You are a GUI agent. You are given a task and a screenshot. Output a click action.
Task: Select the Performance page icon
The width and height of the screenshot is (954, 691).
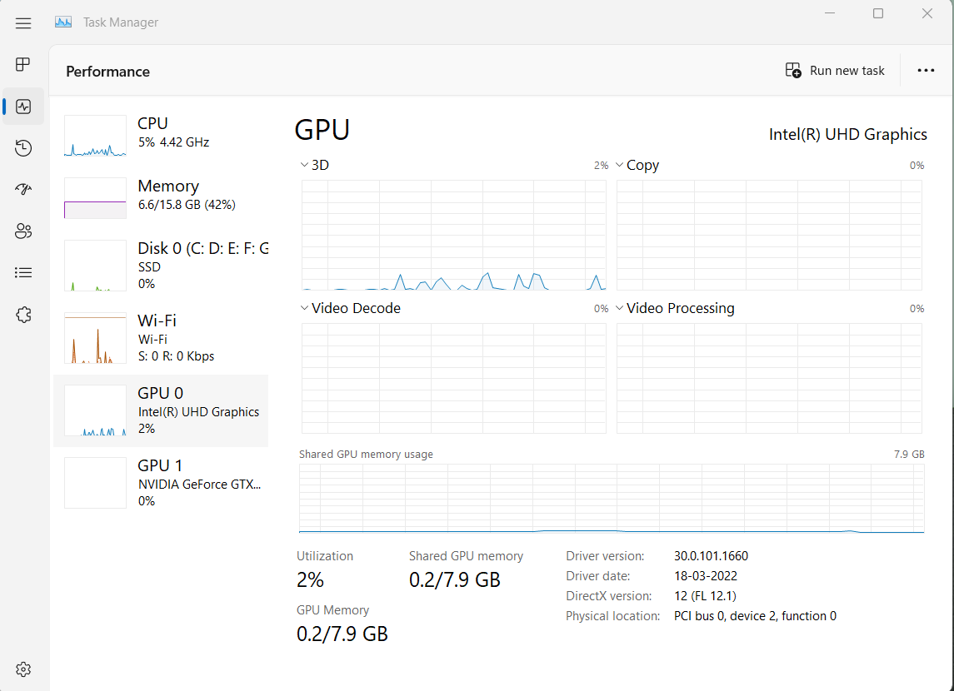click(23, 107)
